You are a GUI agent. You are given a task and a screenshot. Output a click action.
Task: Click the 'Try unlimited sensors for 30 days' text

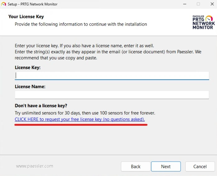85,113
